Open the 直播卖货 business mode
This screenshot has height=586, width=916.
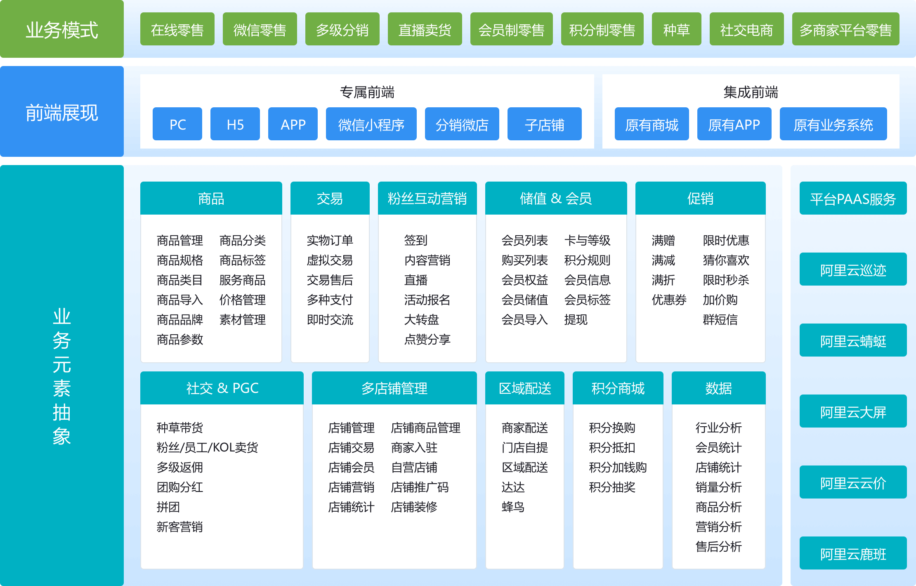[x=425, y=29]
